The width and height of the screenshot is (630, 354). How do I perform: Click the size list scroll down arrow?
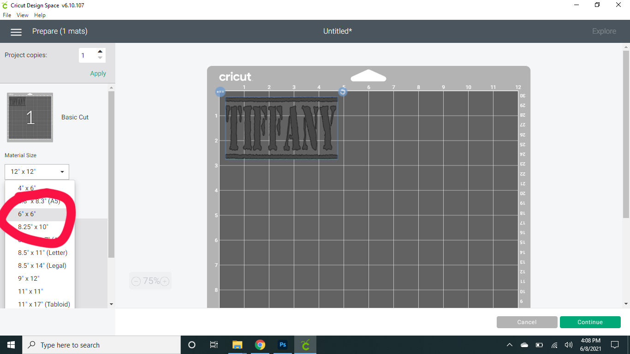111,304
